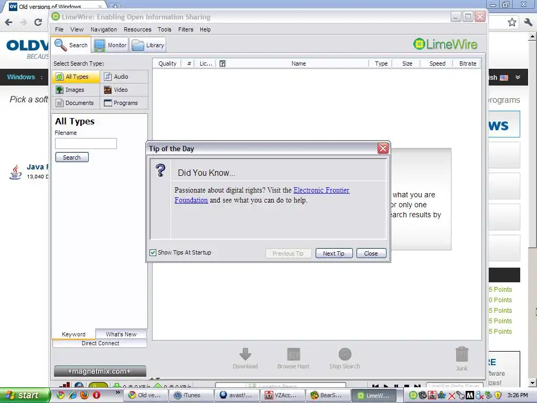Select Programs search type
The image size is (537, 403).
[124, 103]
